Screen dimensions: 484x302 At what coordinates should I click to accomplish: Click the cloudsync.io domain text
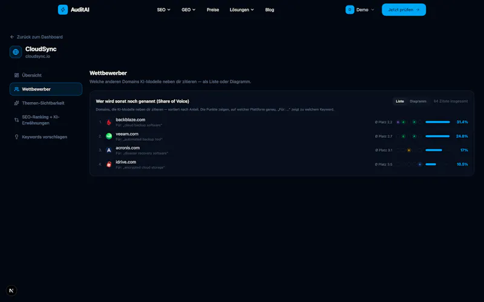point(38,56)
